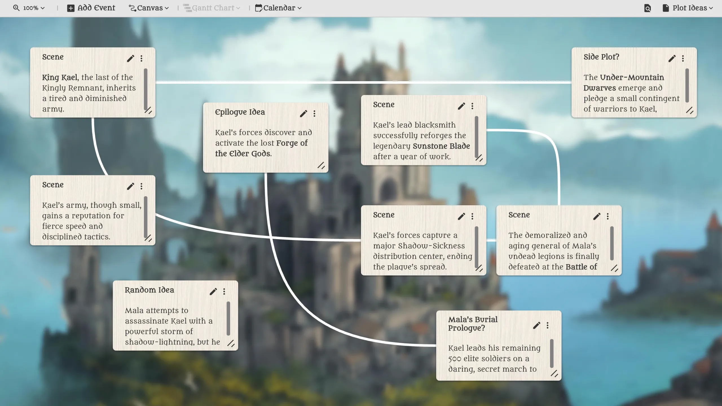Edit the Random Idea card
This screenshot has width=722, height=406.
213,292
